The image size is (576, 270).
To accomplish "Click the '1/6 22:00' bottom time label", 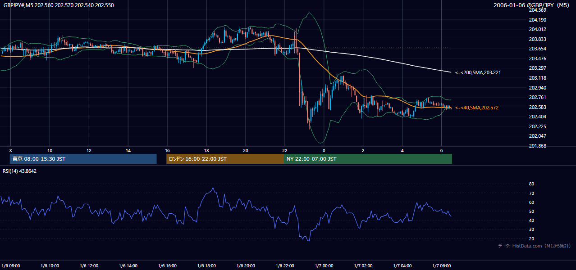I will coord(285,265).
